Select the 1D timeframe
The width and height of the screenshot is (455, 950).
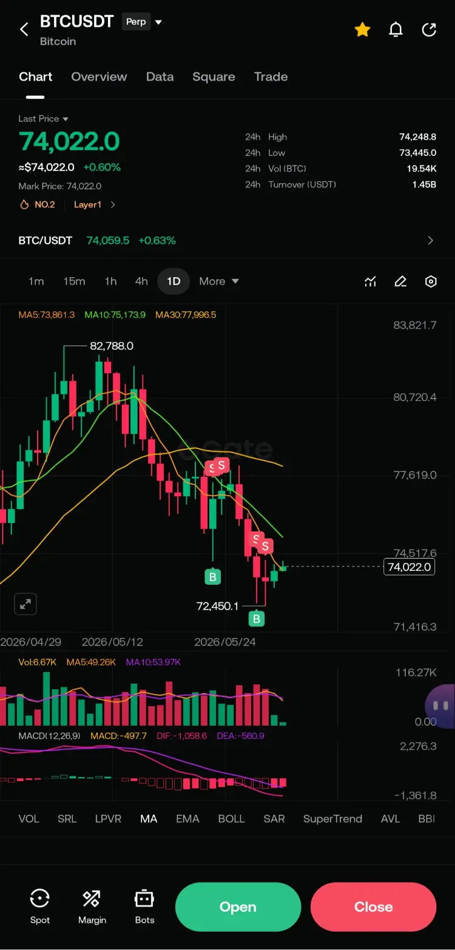(174, 281)
